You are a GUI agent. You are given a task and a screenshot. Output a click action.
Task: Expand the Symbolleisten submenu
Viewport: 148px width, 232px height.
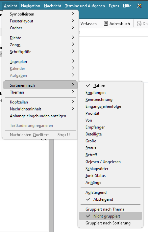[40, 14]
